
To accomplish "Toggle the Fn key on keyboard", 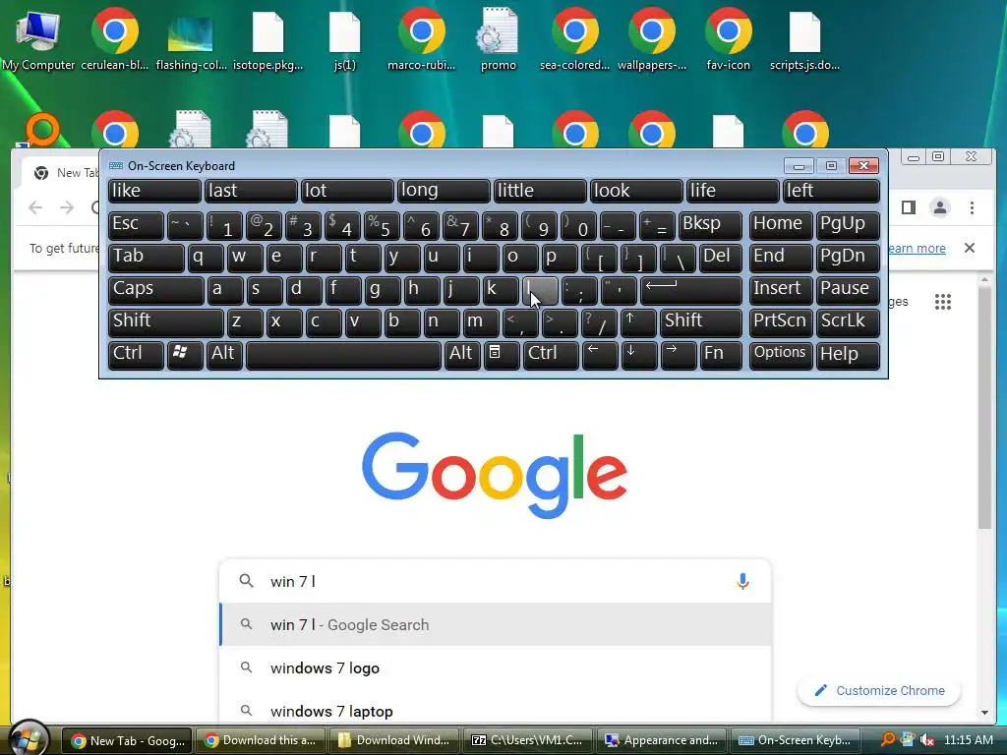I will pyautogui.click(x=721, y=355).
